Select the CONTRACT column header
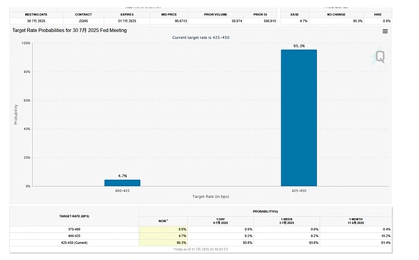The height and width of the screenshot is (260, 419). coord(83,15)
